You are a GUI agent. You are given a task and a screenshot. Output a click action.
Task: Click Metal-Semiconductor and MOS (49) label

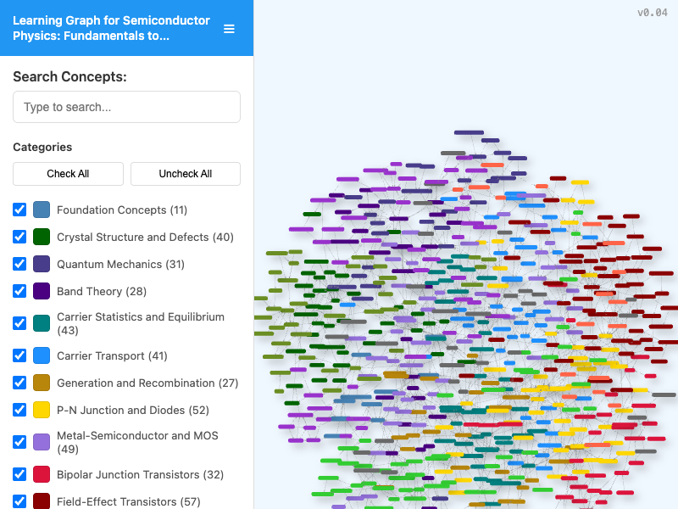[137, 442]
